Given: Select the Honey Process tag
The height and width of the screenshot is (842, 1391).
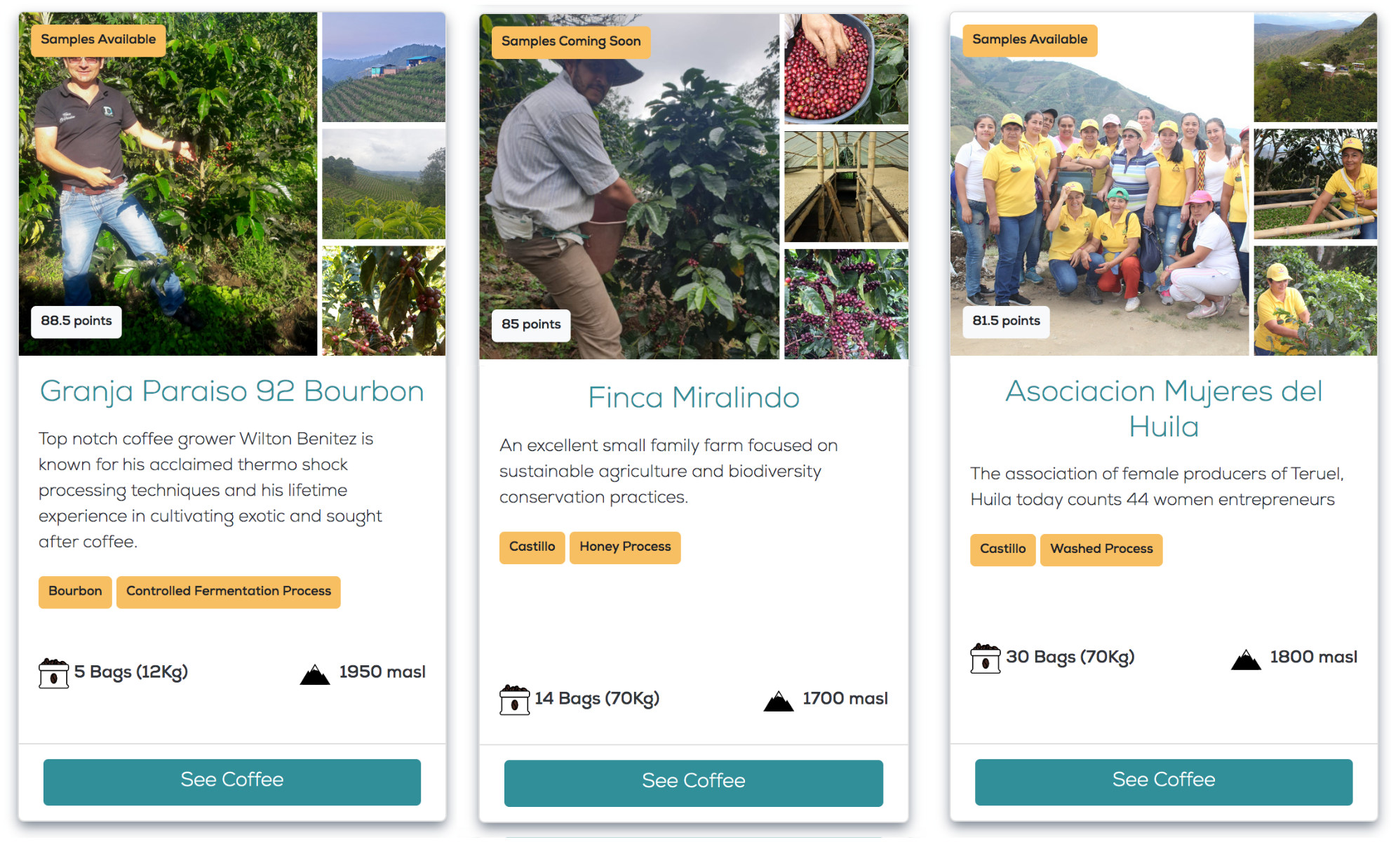Looking at the screenshot, I should 625,547.
